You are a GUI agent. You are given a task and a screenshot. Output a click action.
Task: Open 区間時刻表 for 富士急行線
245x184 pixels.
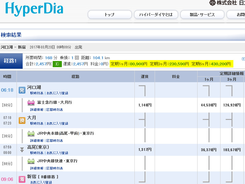[x=55, y=110]
